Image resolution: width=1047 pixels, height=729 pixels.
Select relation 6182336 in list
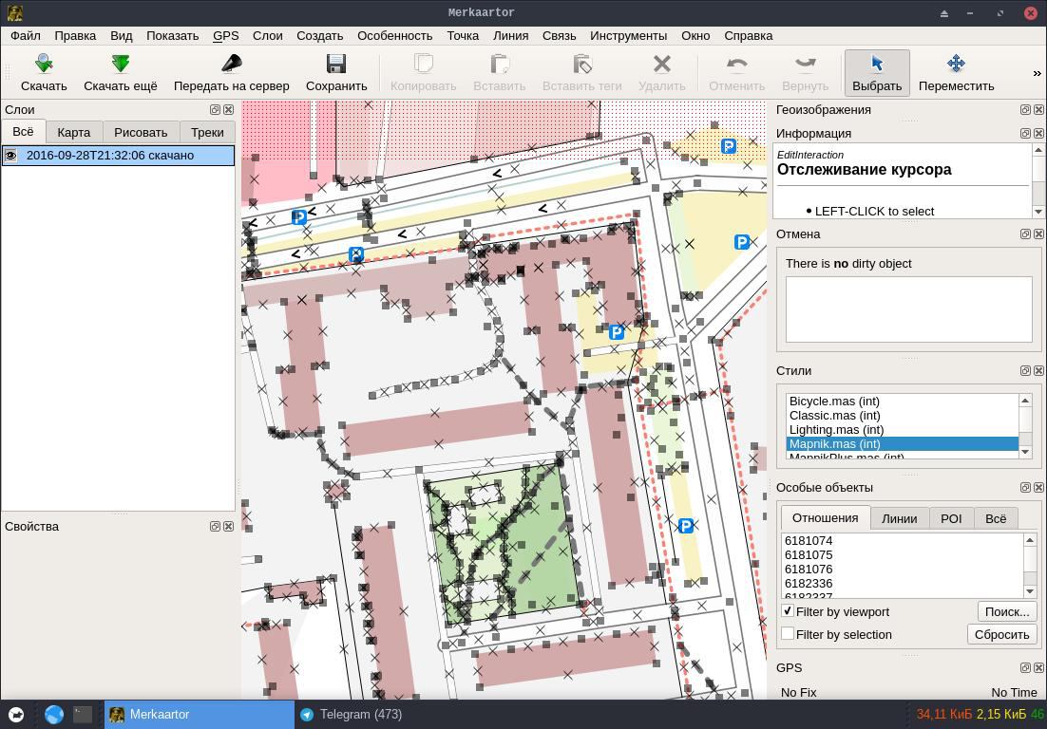click(902, 583)
